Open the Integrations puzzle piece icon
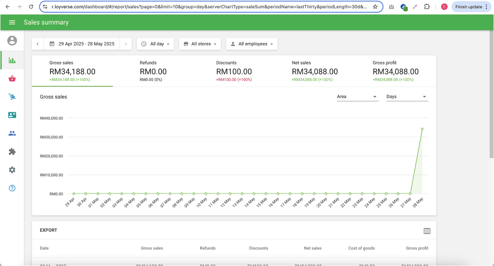This screenshot has width=494, height=266. click(x=12, y=152)
